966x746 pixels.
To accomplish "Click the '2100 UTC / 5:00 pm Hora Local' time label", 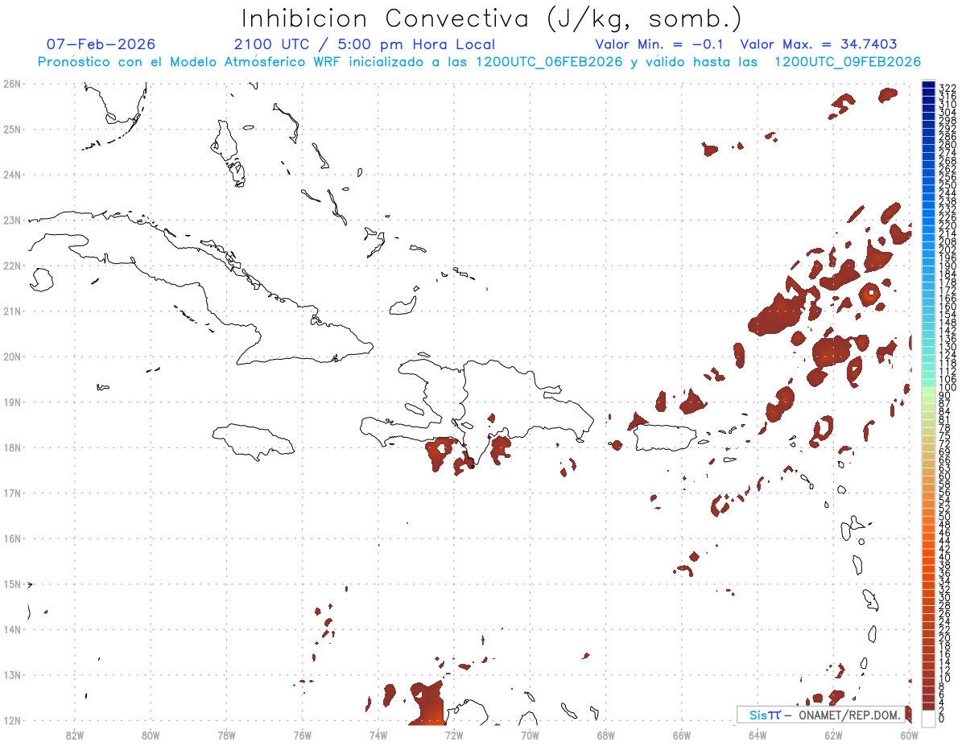I will click(x=364, y=44).
